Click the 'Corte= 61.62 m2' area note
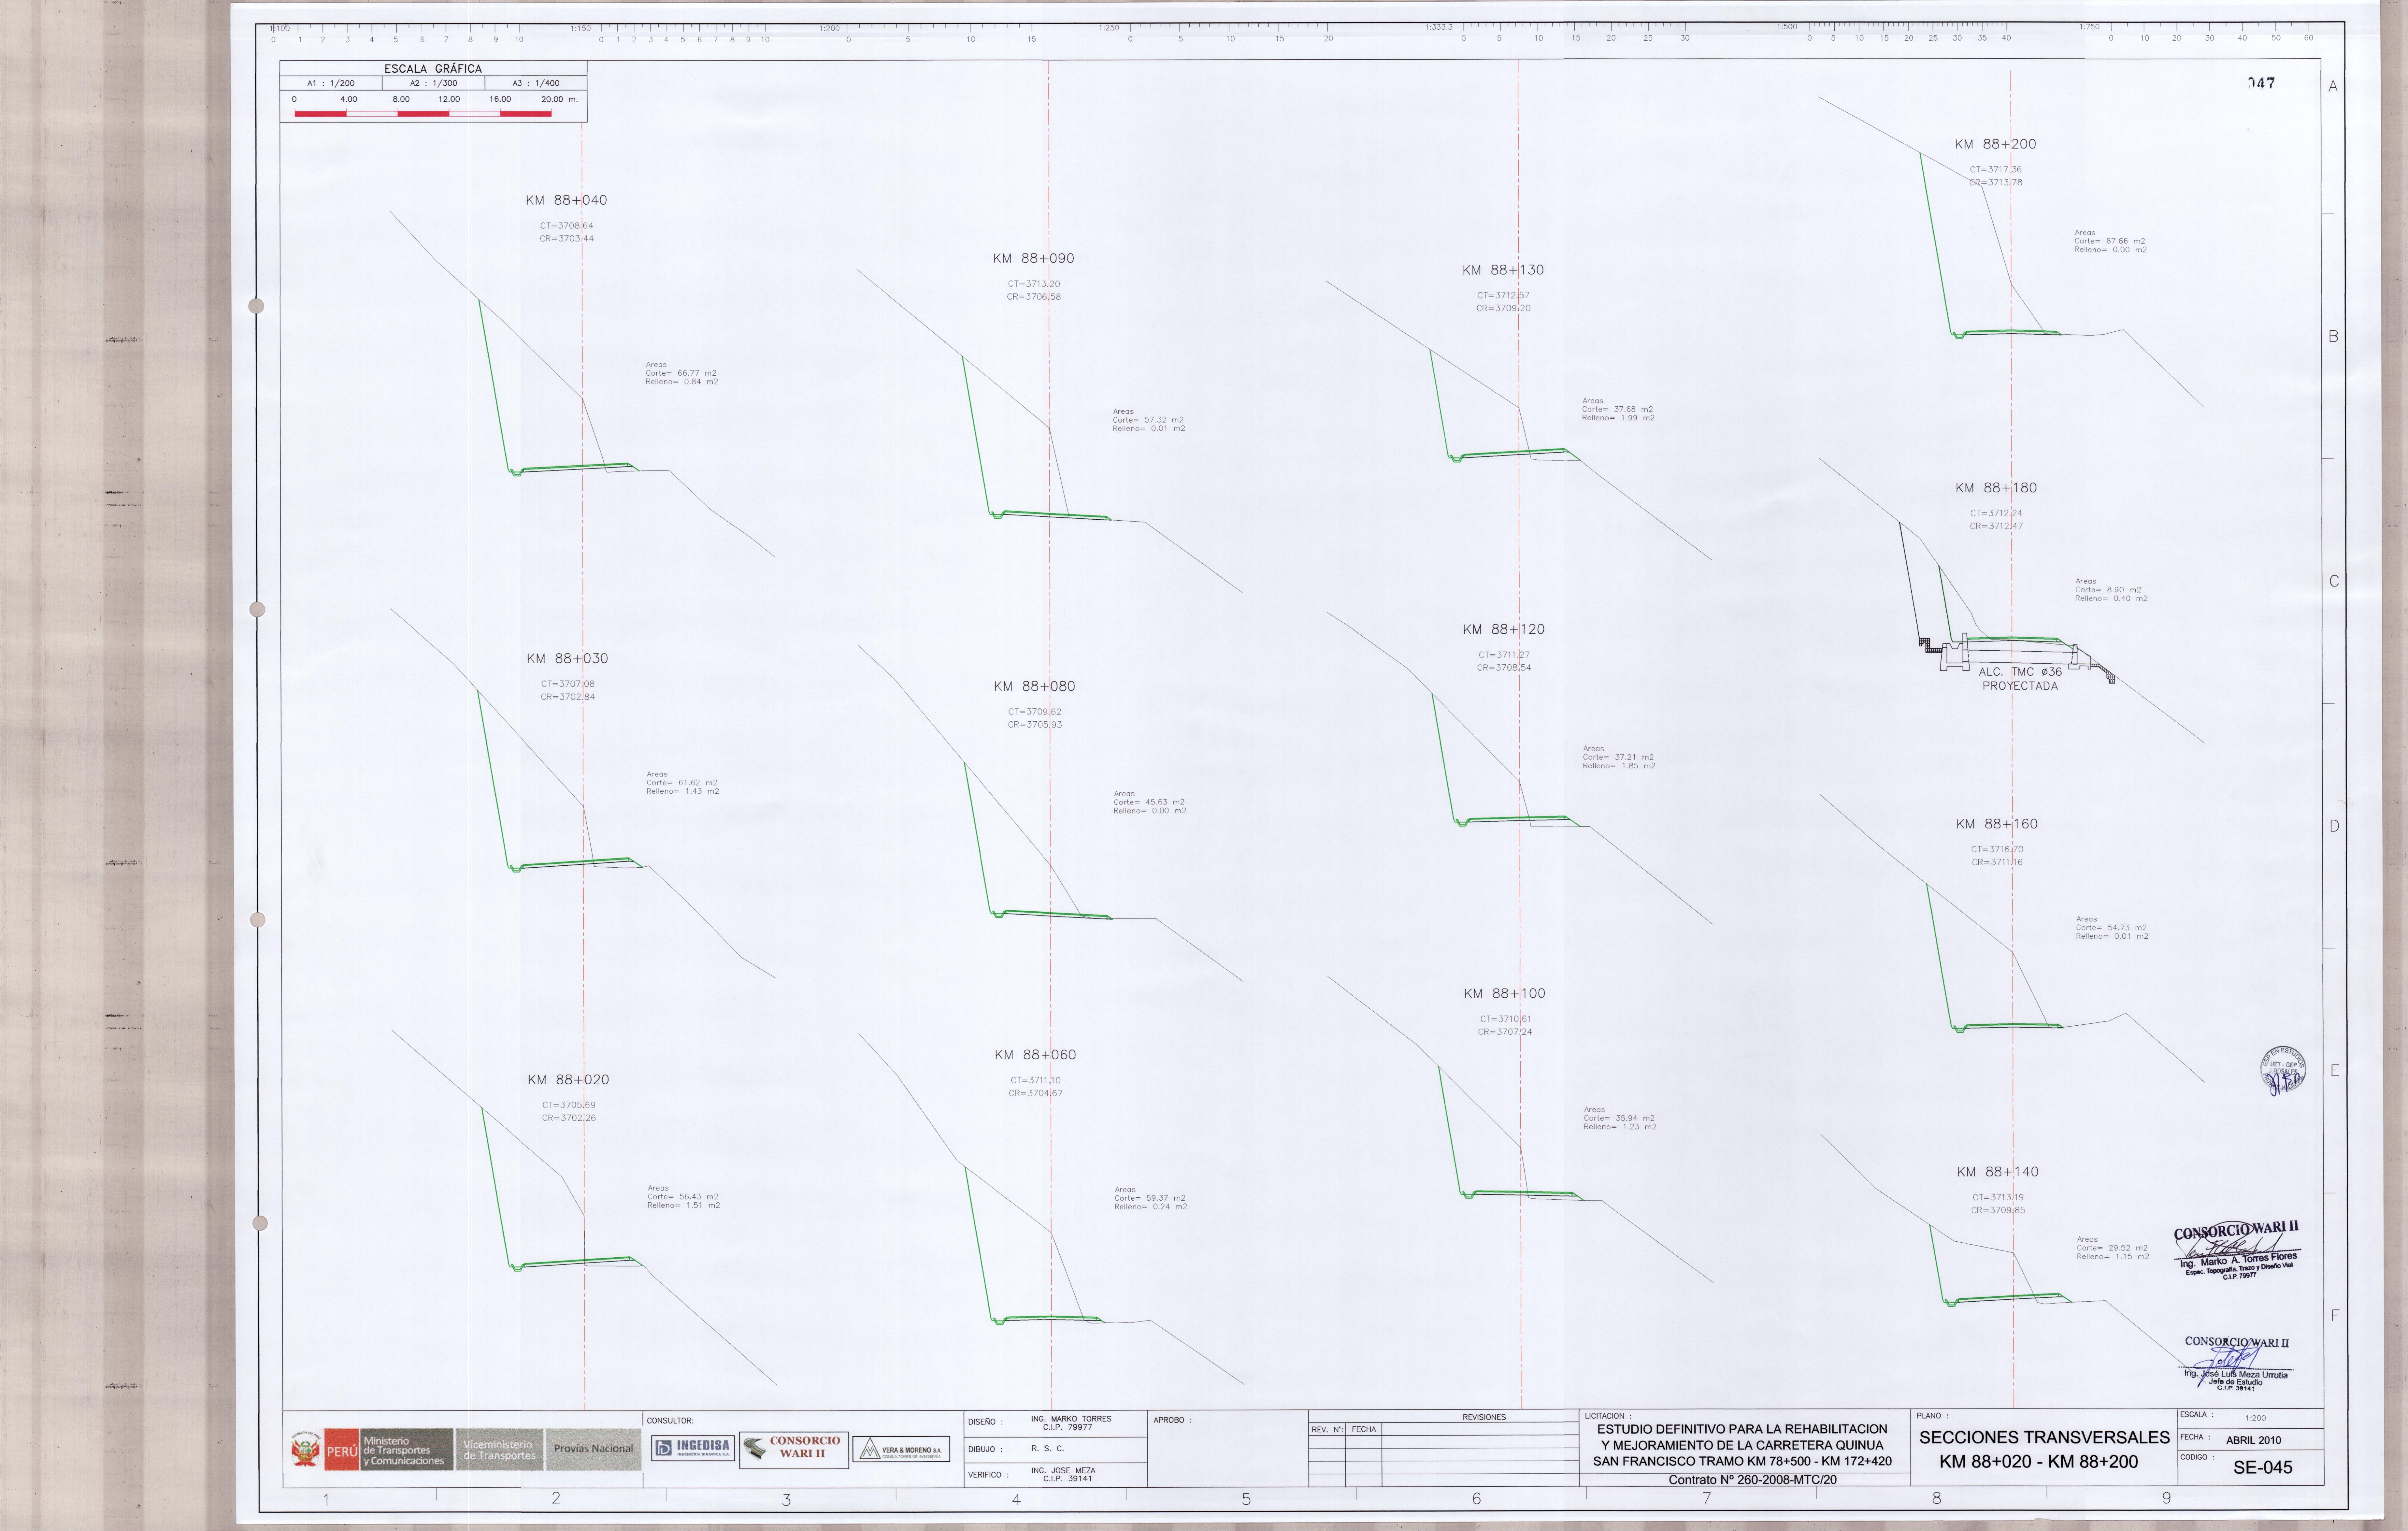The width and height of the screenshot is (2408, 1531). (682, 783)
